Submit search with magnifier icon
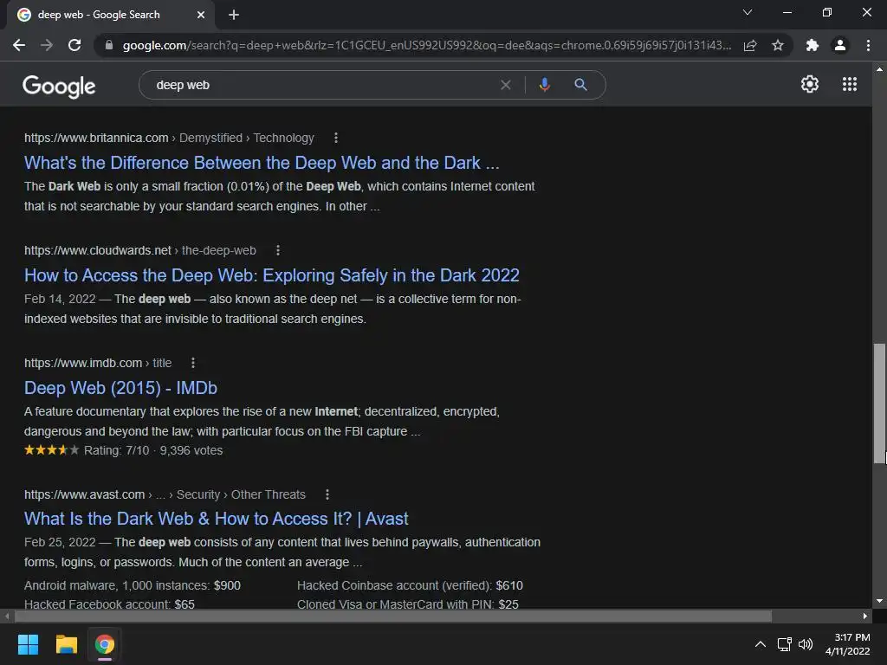Screen dimensions: 887x665 pos(580,85)
